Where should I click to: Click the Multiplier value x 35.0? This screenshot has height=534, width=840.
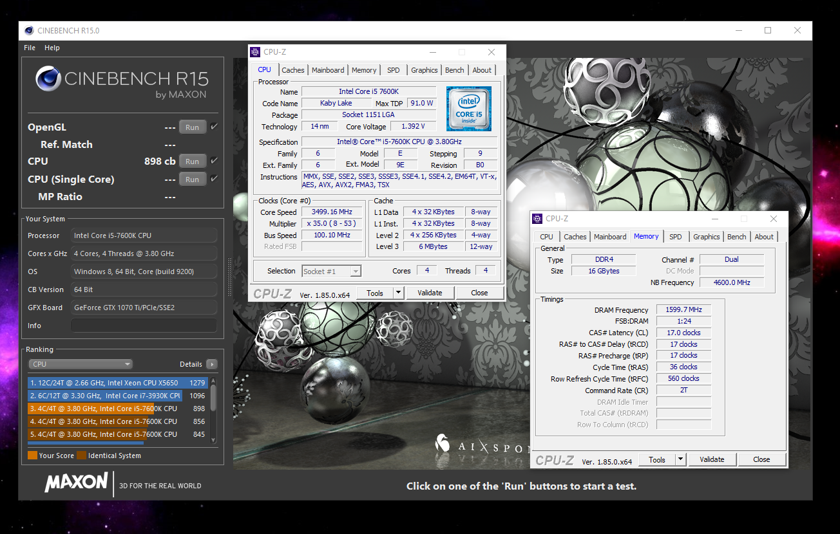click(x=333, y=224)
